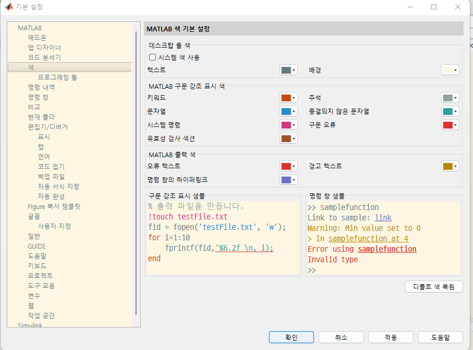Select 글꼴 in the tree

tap(34, 217)
